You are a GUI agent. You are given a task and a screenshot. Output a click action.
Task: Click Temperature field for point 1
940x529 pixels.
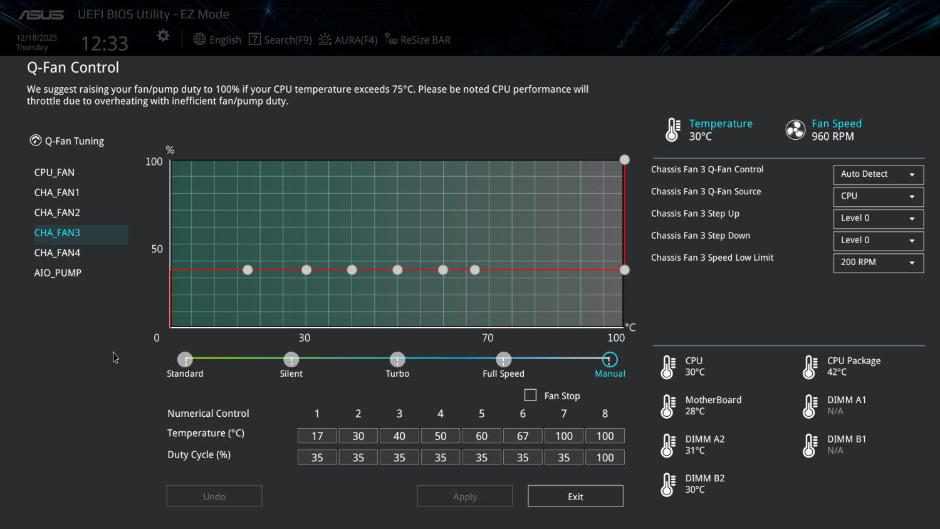[317, 436]
